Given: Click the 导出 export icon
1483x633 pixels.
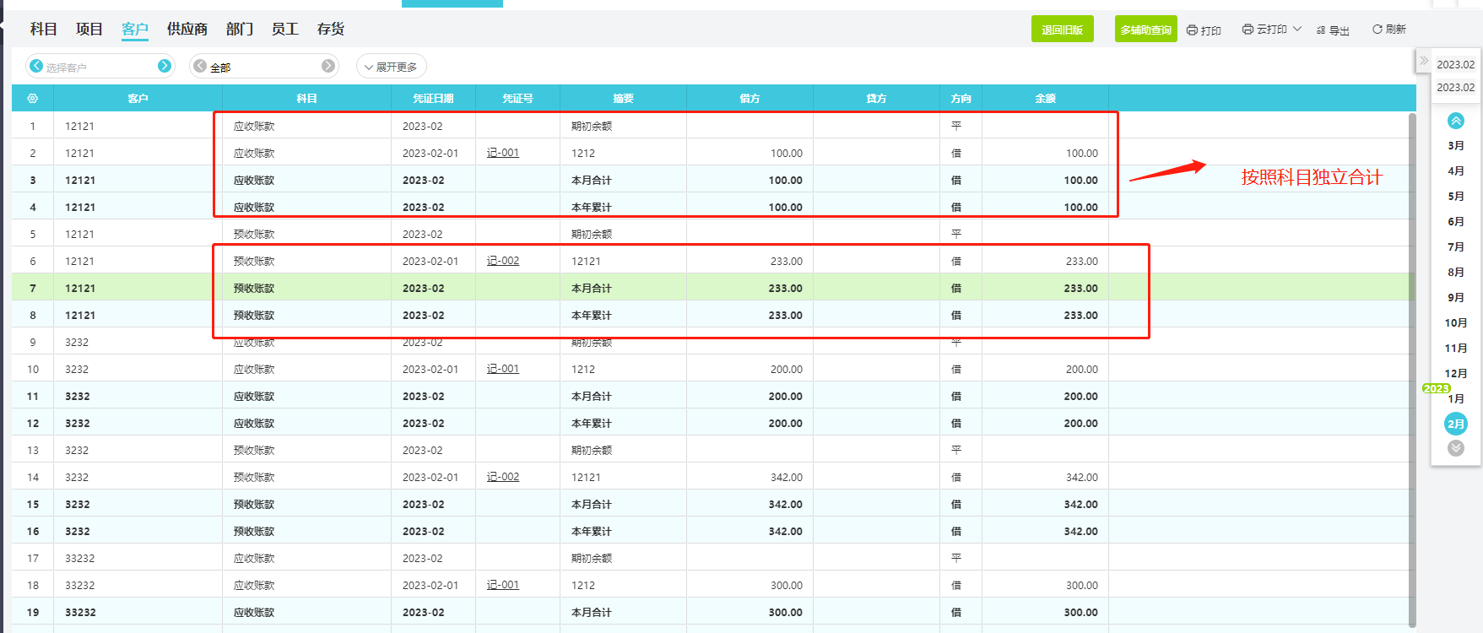Looking at the screenshot, I should [x=1321, y=30].
